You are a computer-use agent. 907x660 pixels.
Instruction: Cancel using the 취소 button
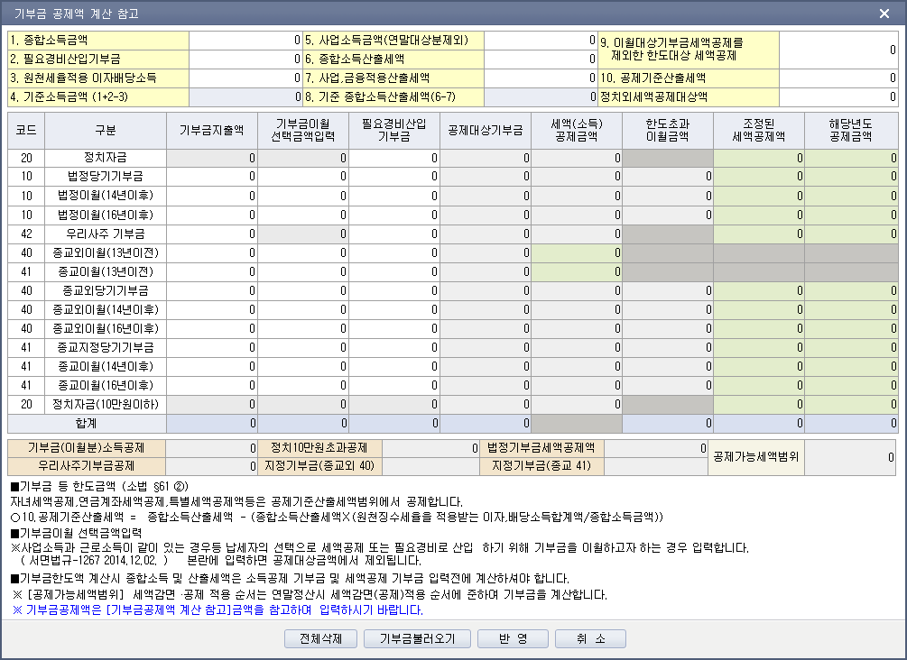point(591,639)
